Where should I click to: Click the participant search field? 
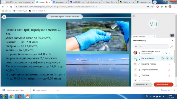(x=151, y=46)
